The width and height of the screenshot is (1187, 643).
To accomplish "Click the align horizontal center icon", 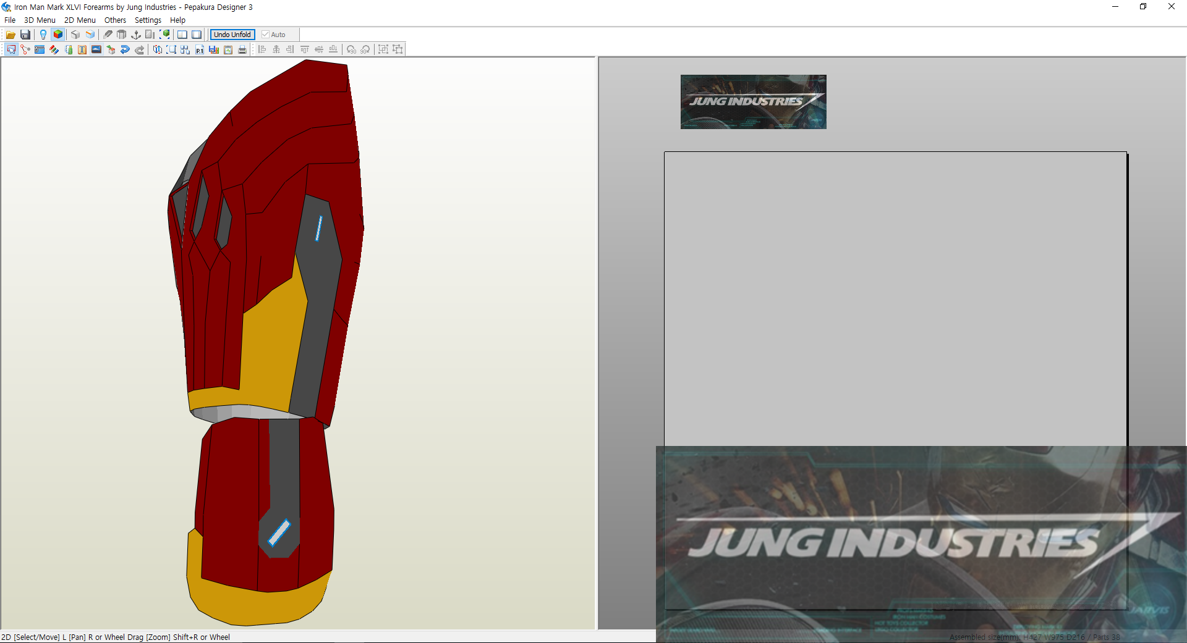I will tap(276, 49).
